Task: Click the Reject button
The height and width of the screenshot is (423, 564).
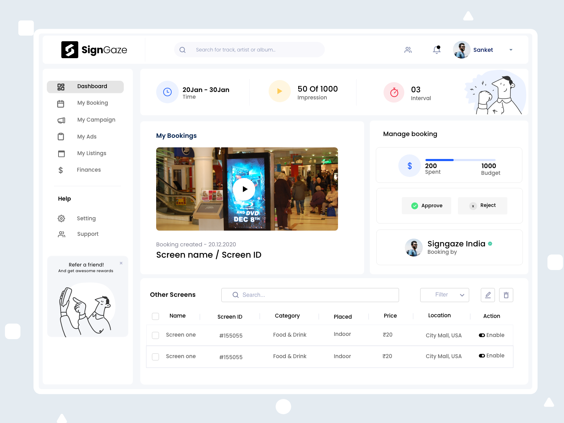Action: pos(482,206)
